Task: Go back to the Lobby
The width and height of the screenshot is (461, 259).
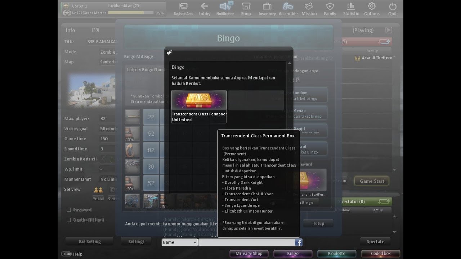Action: click(x=204, y=9)
